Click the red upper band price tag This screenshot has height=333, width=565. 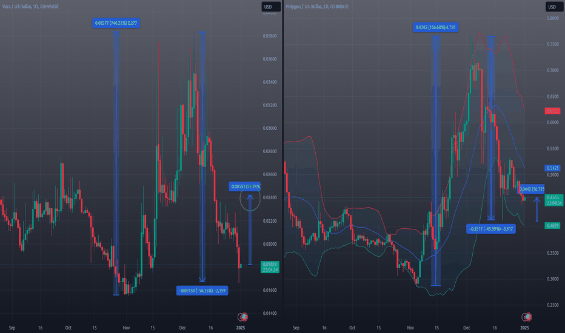coord(552,111)
